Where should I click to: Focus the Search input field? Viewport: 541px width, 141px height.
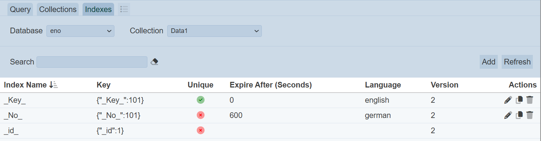pos(92,62)
